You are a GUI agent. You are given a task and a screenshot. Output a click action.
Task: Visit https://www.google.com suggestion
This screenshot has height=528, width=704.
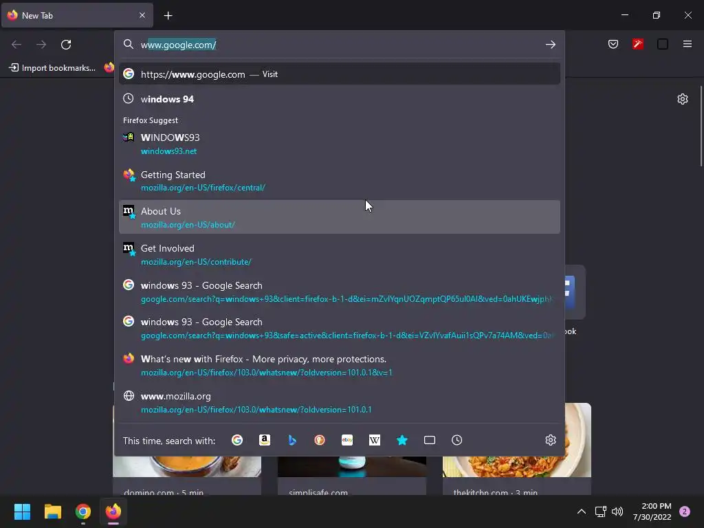(x=340, y=74)
